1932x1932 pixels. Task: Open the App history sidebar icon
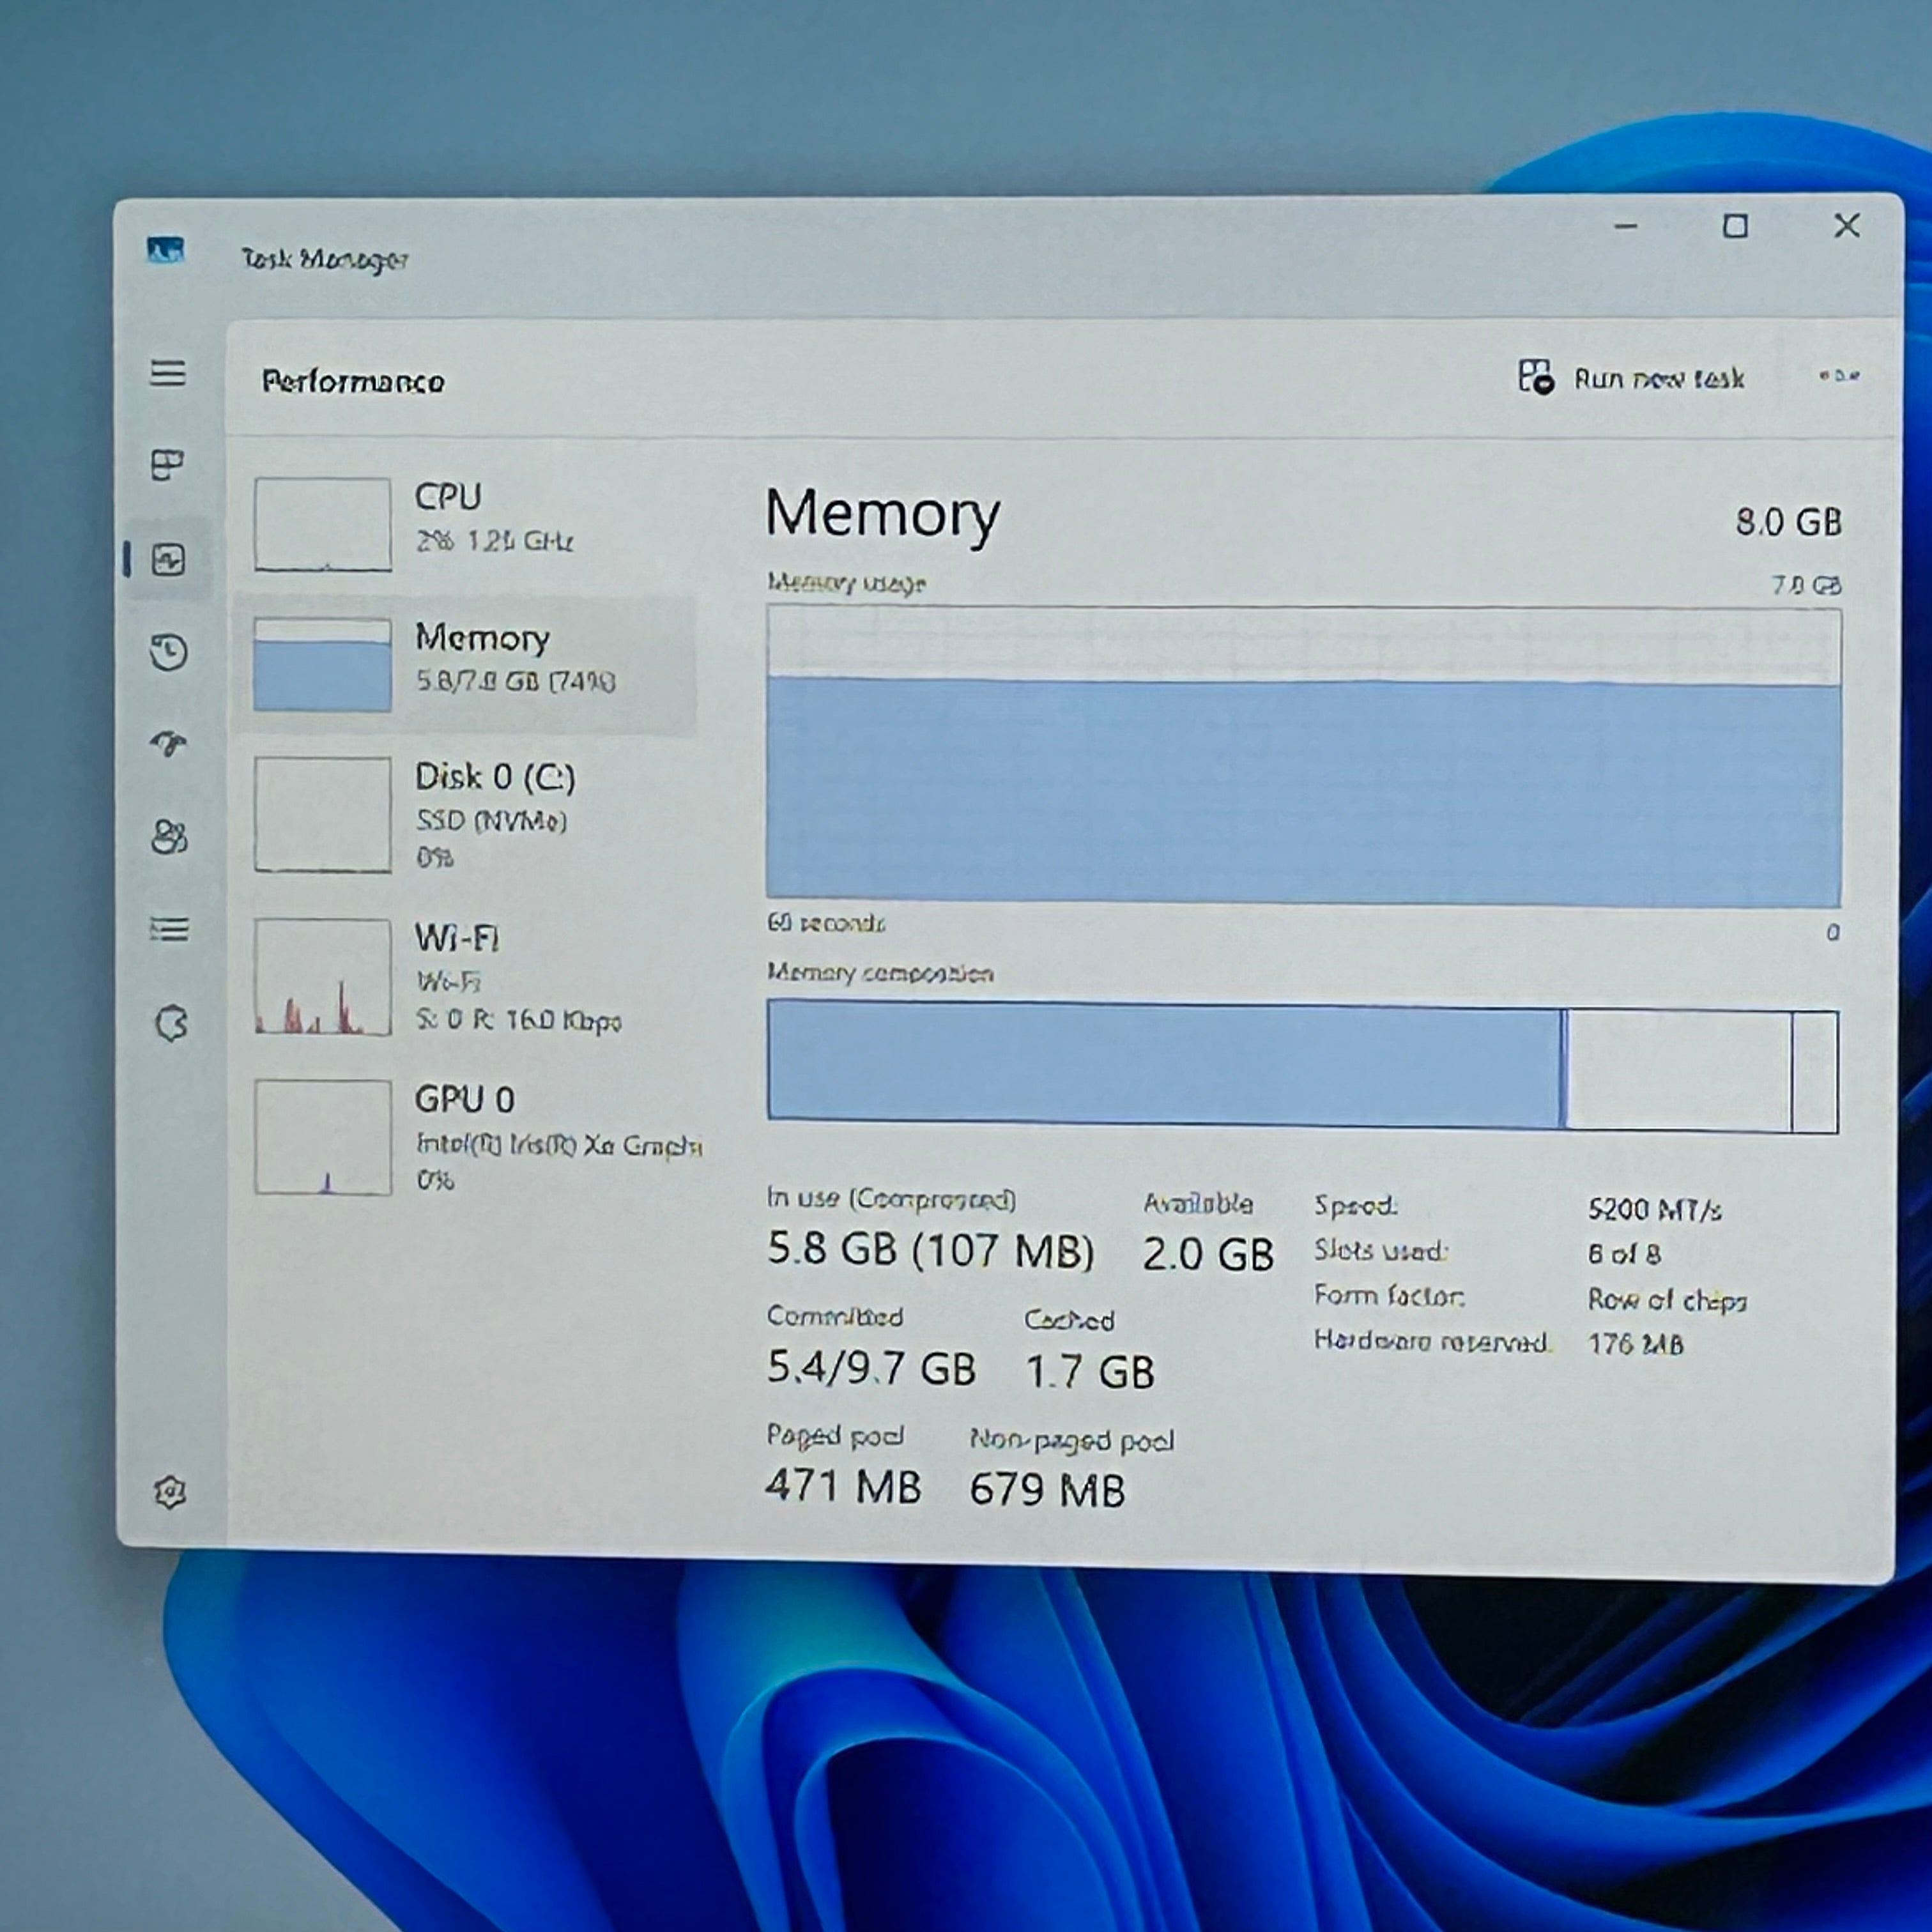pos(168,652)
